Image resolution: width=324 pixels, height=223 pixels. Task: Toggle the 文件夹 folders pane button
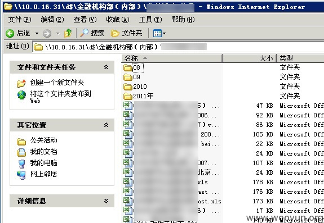126,33
